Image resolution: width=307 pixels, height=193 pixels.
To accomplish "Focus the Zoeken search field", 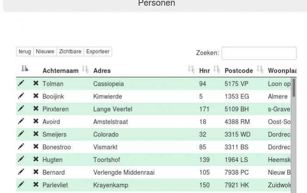I will click(x=259, y=53).
